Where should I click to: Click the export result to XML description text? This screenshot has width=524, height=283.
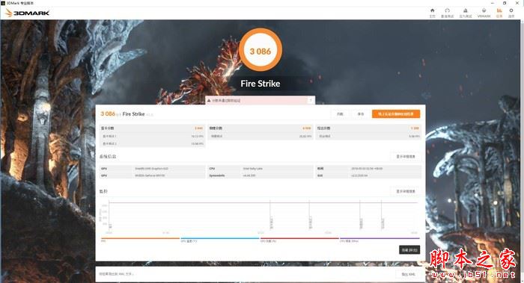pyautogui.click(x=116, y=274)
